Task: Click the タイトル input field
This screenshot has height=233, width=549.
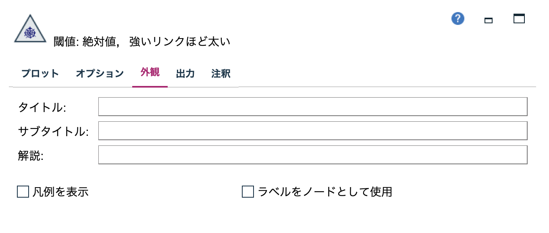Action: pos(312,106)
